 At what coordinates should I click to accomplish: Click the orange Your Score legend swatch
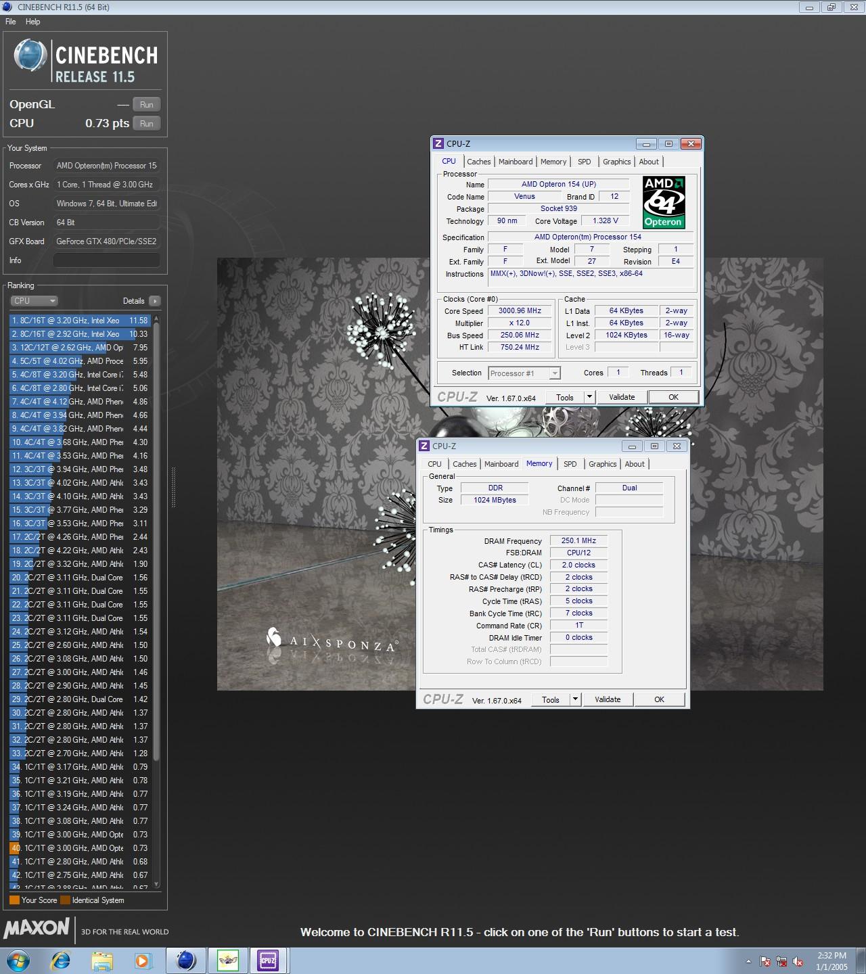click(x=14, y=900)
